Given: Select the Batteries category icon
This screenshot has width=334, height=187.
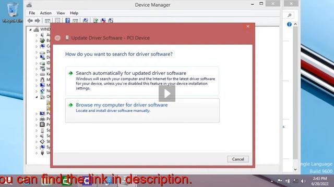Looking at the screenshot, I should pyautogui.click(x=42, y=41).
